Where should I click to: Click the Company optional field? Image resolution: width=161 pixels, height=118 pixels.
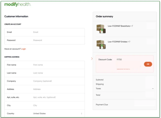click(44, 81)
